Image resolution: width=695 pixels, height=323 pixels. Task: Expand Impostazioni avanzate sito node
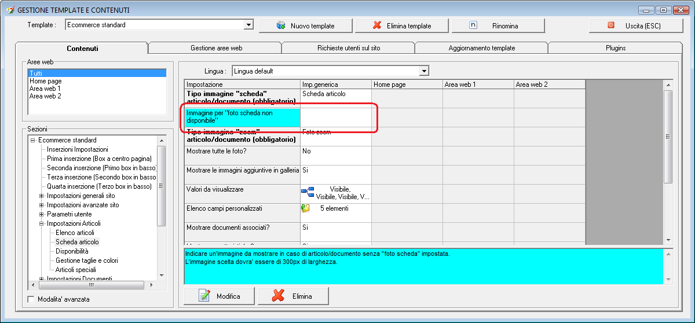tap(42, 205)
